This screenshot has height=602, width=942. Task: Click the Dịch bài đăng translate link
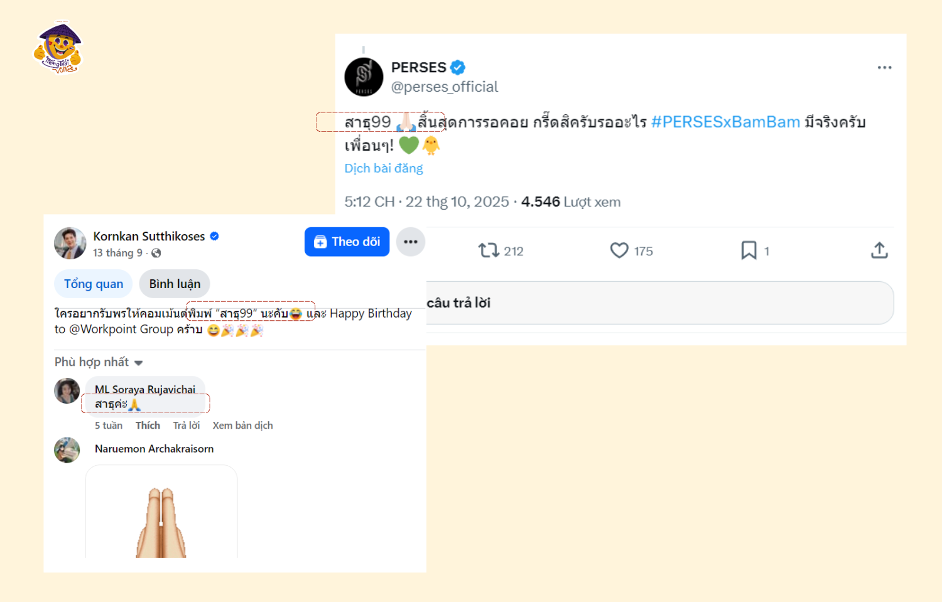point(384,168)
